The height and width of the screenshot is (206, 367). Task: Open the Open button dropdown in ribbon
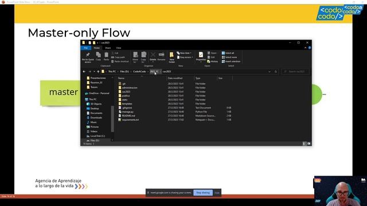tap(212, 53)
